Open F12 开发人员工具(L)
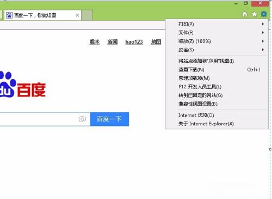The width and height of the screenshot is (272, 199). point(217,87)
